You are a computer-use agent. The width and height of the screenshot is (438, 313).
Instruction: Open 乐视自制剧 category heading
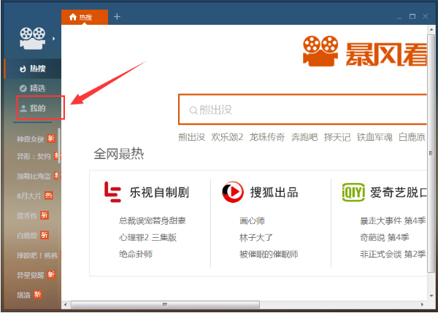coord(159,193)
